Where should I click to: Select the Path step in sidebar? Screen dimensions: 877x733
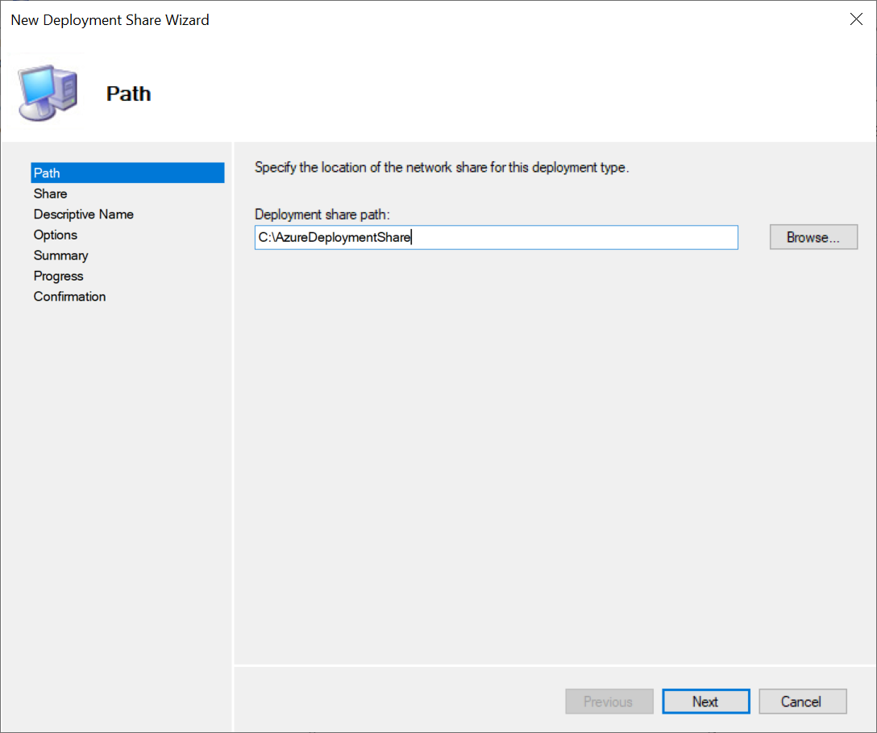127,173
